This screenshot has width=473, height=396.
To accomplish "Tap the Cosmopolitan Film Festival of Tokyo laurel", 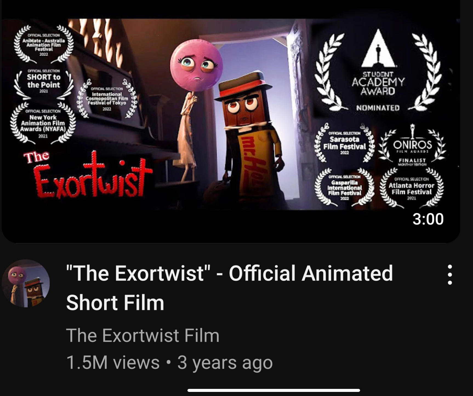I will click(107, 99).
